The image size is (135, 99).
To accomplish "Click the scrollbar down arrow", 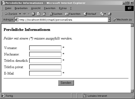I will pos(132,91).
